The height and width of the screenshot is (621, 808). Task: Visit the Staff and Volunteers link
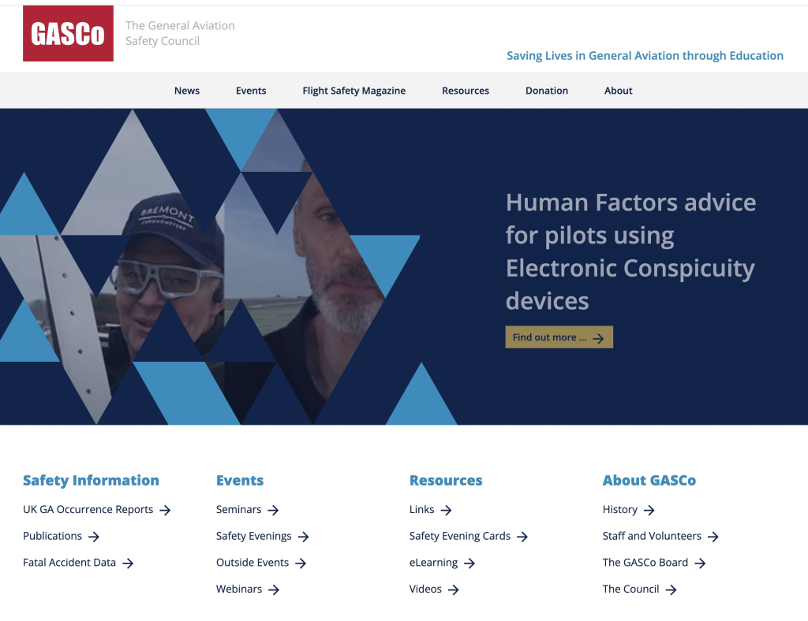tap(652, 536)
